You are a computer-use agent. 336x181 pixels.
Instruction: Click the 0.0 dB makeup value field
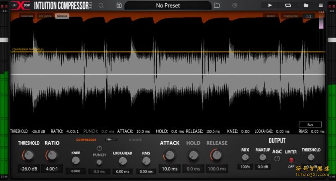pyautogui.click(x=263, y=167)
